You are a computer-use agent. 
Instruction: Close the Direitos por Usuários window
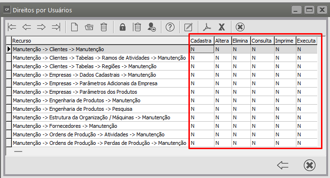tap(322, 9)
